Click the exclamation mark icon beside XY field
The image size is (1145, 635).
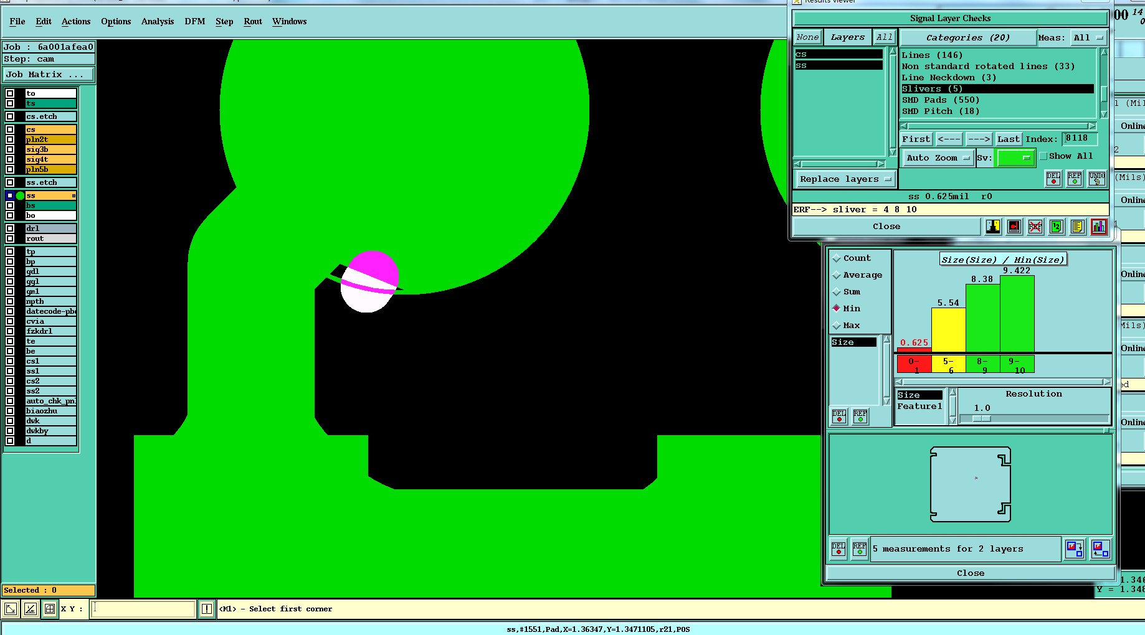click(x=207, y=609)
